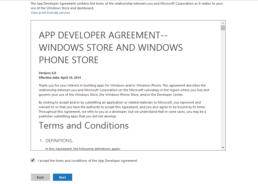
Task: Click the paragraph starting 'By clicking to accept'
Action: [122, 109]
